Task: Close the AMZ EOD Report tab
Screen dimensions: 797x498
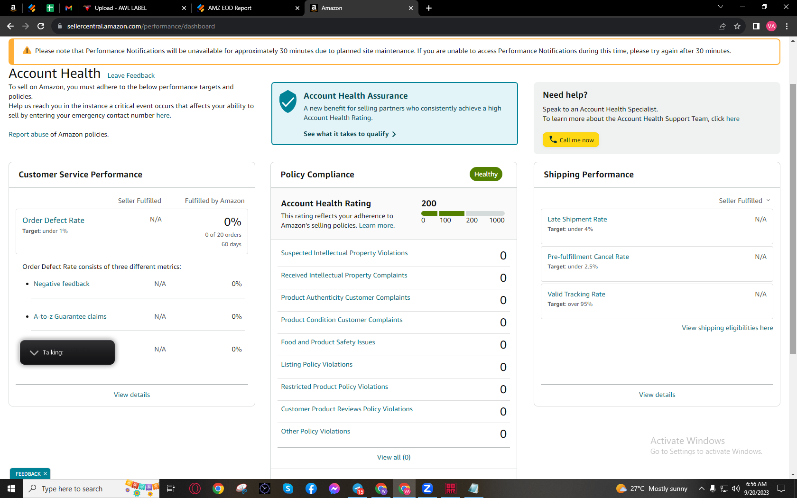Action: pyautogui.click(x=297, y=8)
